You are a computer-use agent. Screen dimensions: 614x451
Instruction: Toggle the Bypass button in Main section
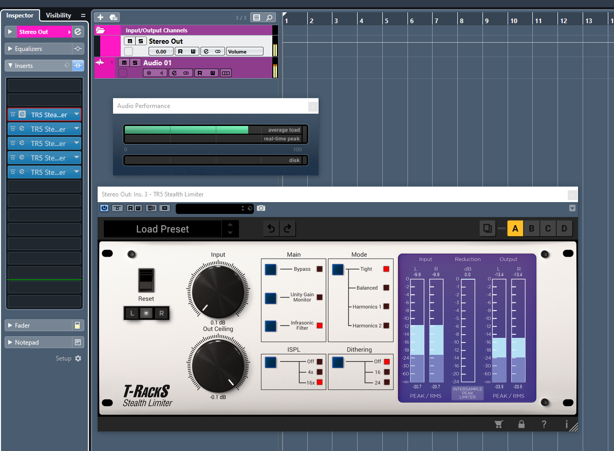click(x=271, y=269)
